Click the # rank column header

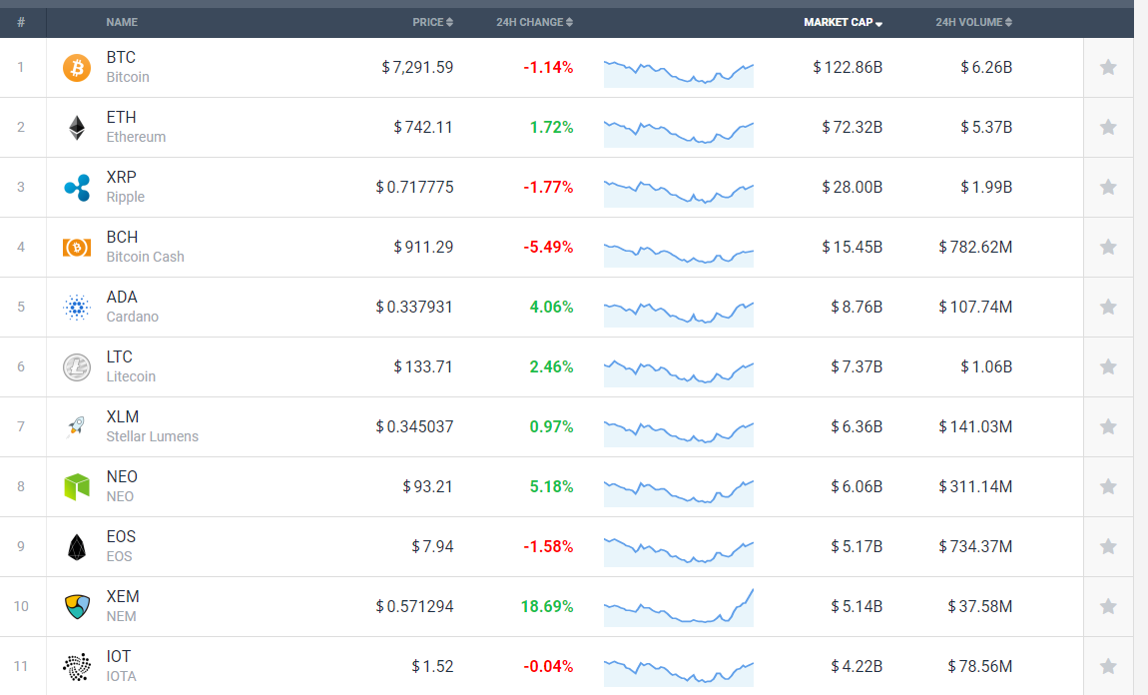(21, 22)
